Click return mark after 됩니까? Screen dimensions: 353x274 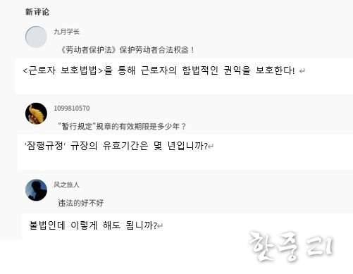pyautogui.click(x=160, y=226)
